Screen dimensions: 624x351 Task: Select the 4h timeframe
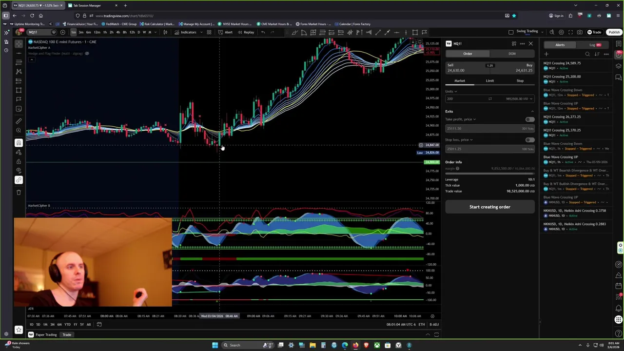point(118,32)
